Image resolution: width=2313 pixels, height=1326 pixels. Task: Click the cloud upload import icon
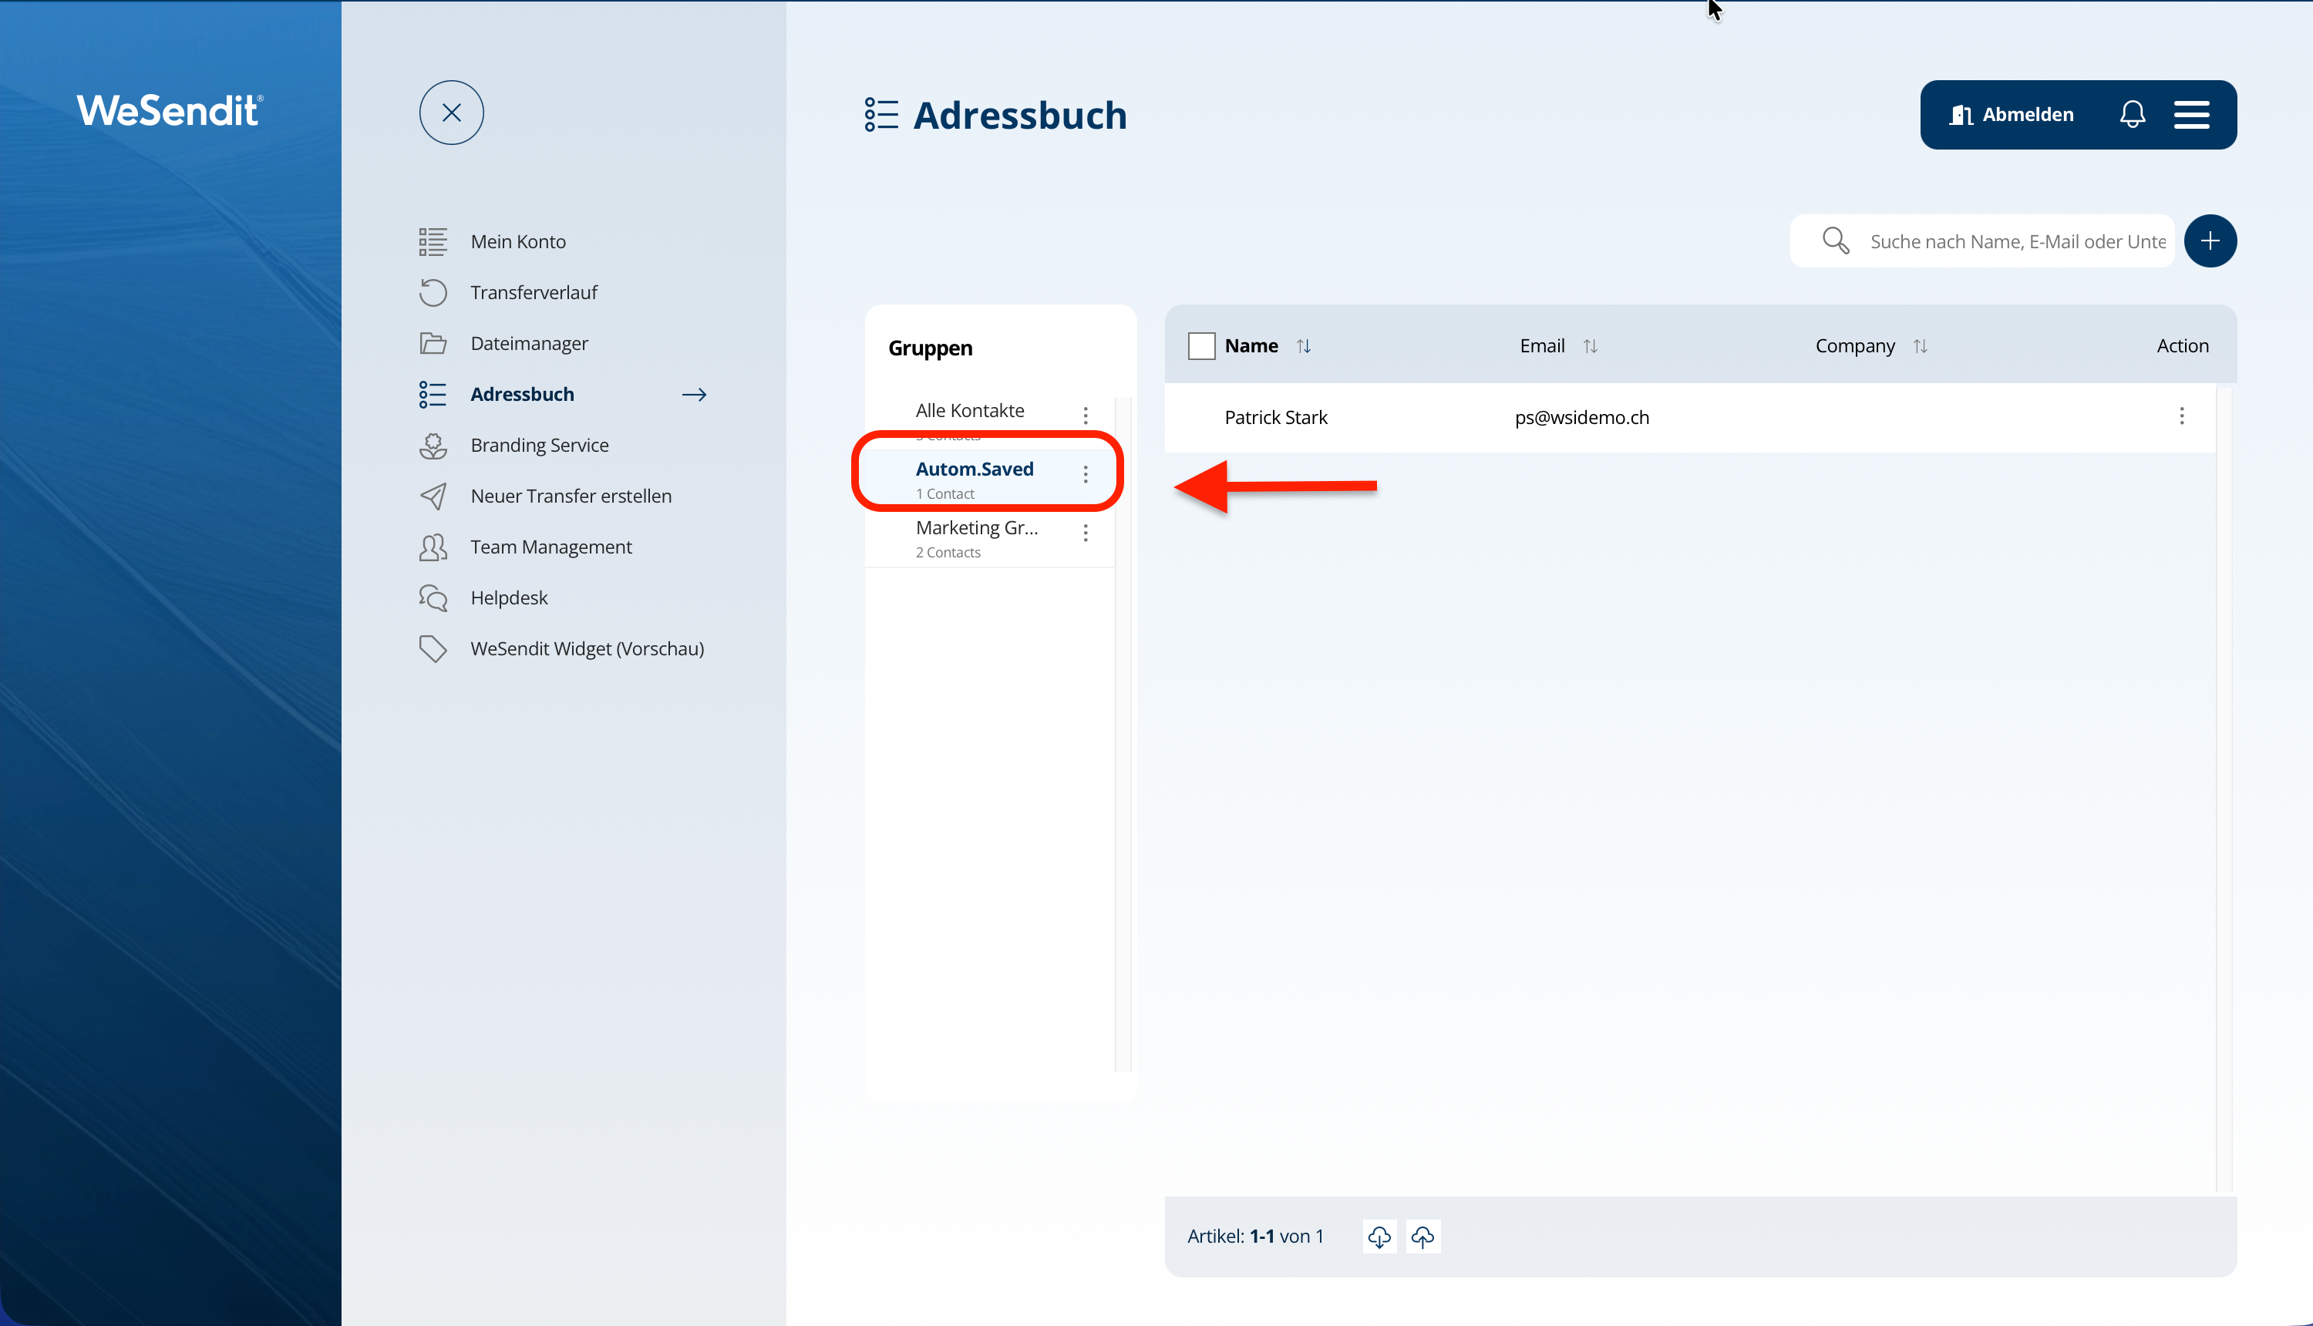point(1422,1237)
